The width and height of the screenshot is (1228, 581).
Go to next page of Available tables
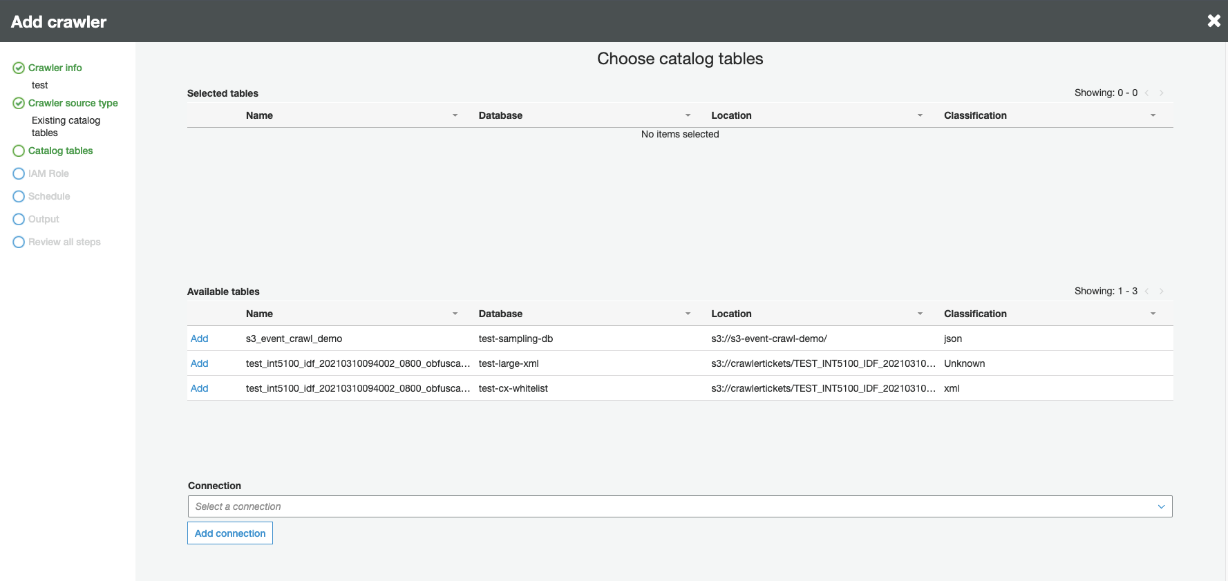[1162, 292]
